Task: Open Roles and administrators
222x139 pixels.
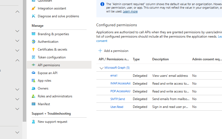Action: click(55, 96)
